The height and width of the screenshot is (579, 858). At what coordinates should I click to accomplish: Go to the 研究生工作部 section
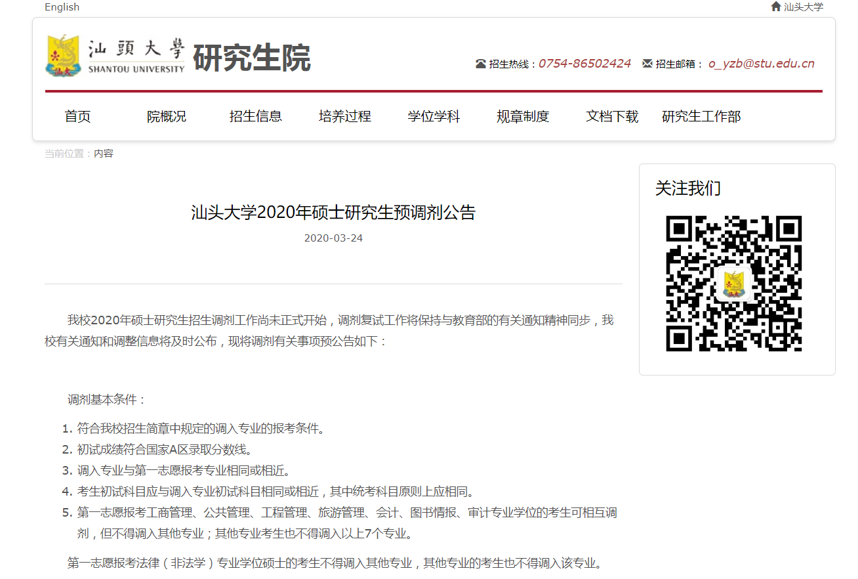[701, 117]
